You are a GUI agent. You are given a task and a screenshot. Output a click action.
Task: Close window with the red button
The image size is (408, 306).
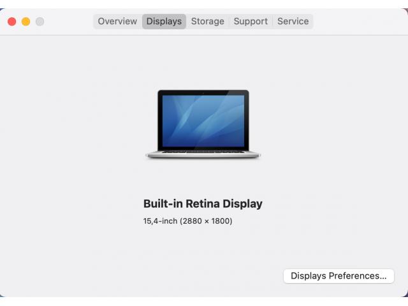point(12,21)
